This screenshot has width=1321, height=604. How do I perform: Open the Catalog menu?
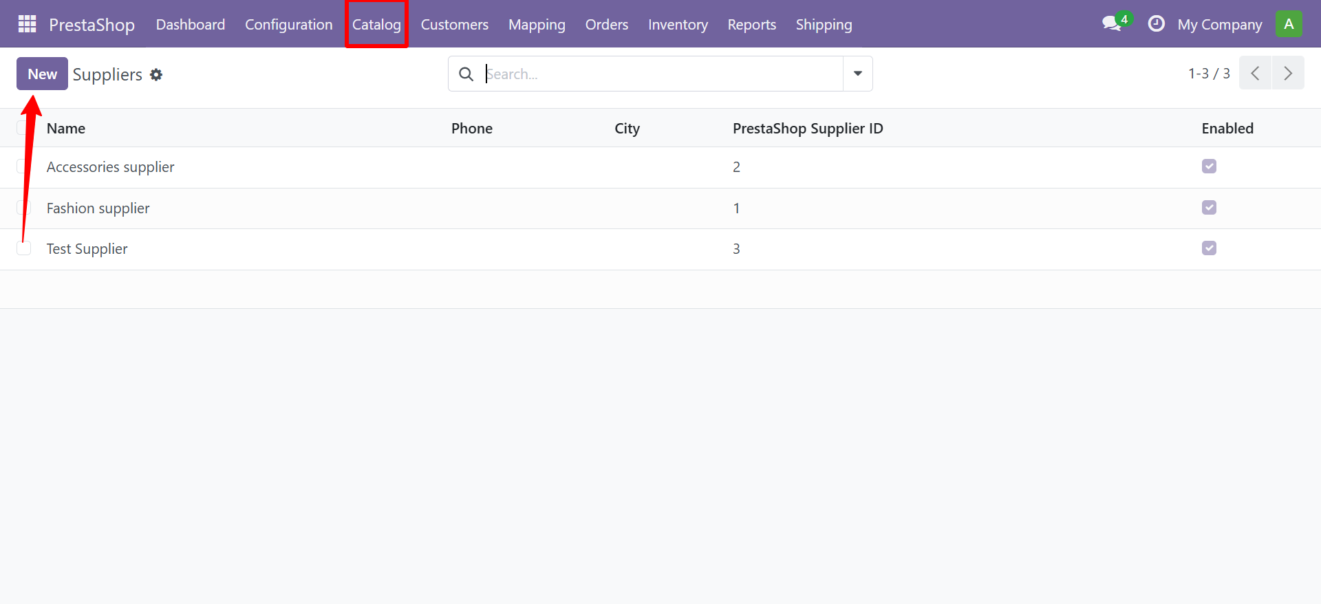coord(376,25)
